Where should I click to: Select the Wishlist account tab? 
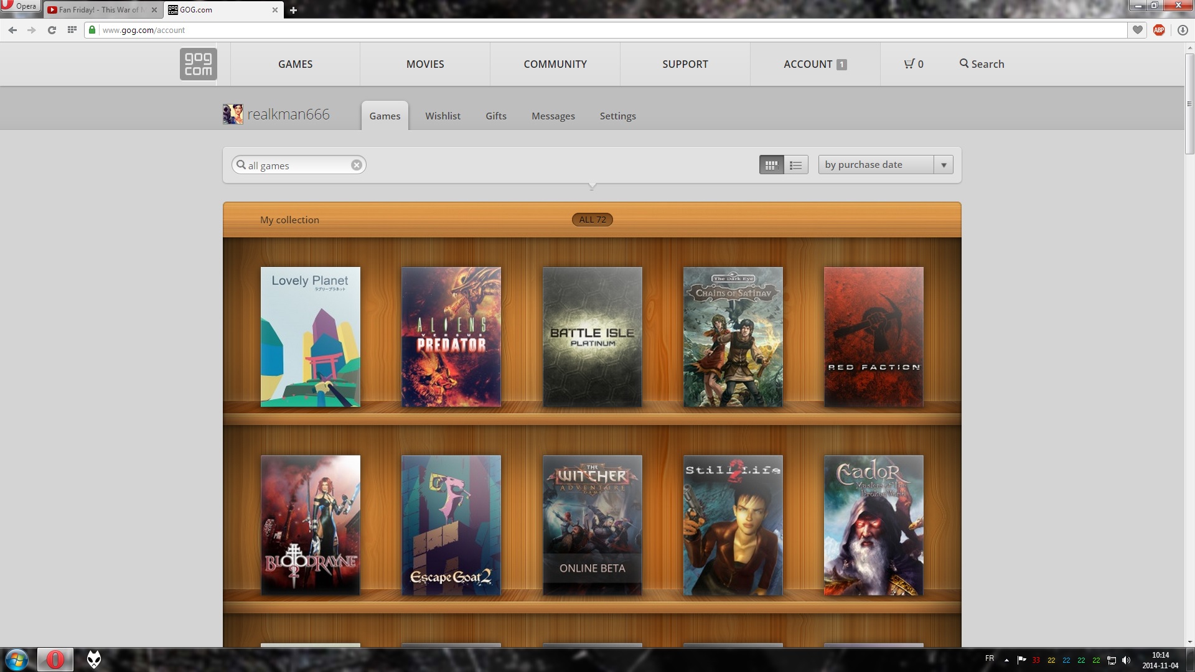click(443, 116)
